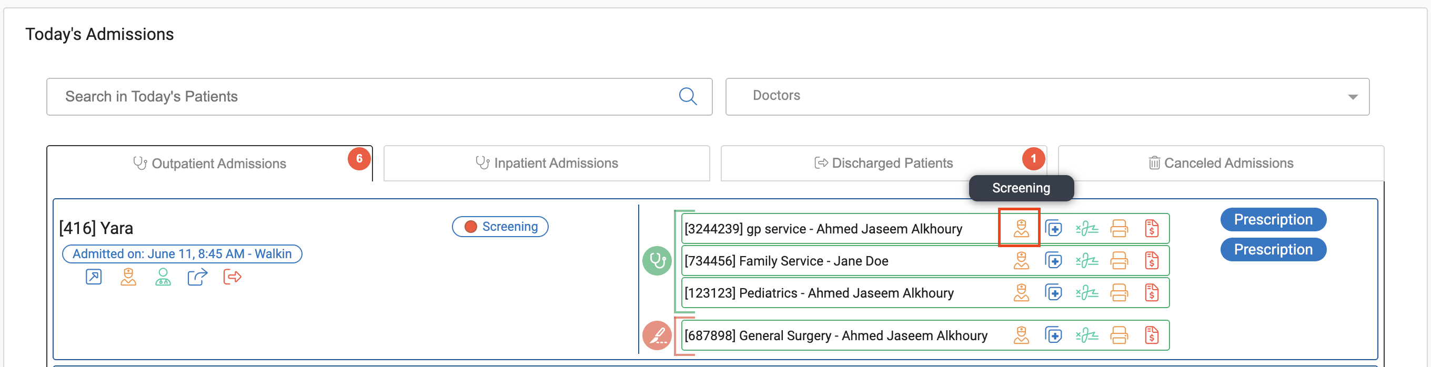Click the orange nurse icon under Yara

pyautogui.click(x=128, y=277)
